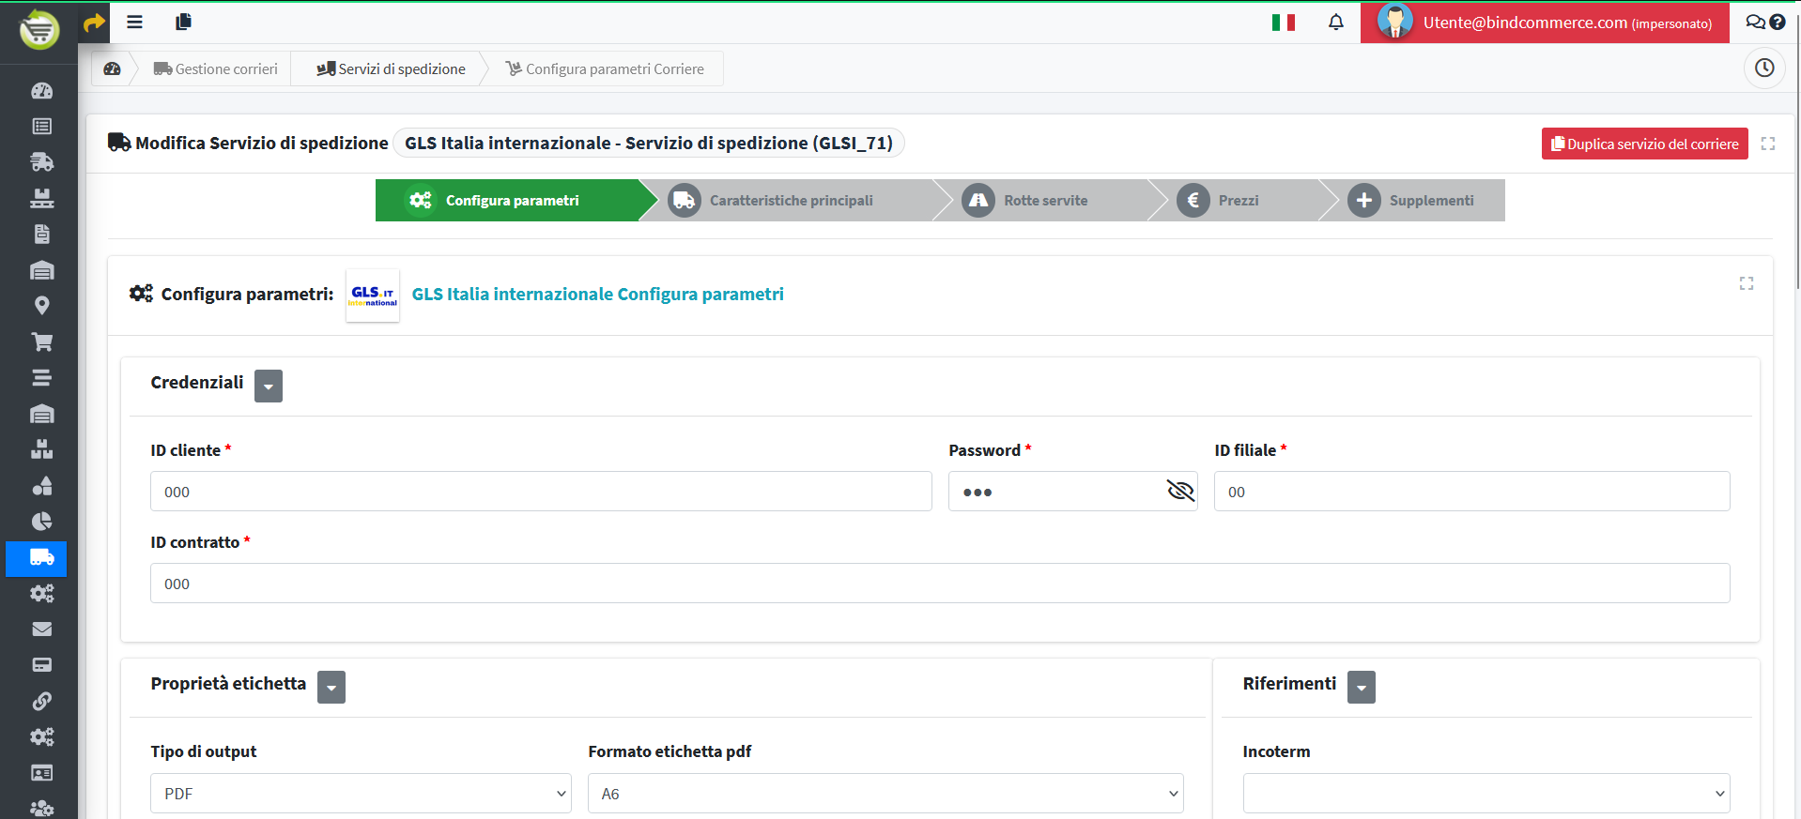The height and width of the screenshot is (819, 1801).
Task: Toggle fullscreen for Configura parametri panel
Action: (x=1746, y=283)
